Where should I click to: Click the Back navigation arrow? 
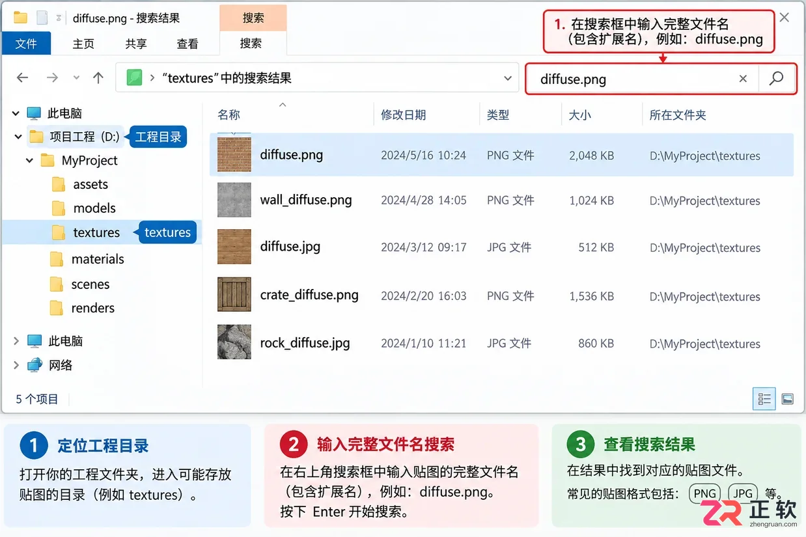pos(23,78)
